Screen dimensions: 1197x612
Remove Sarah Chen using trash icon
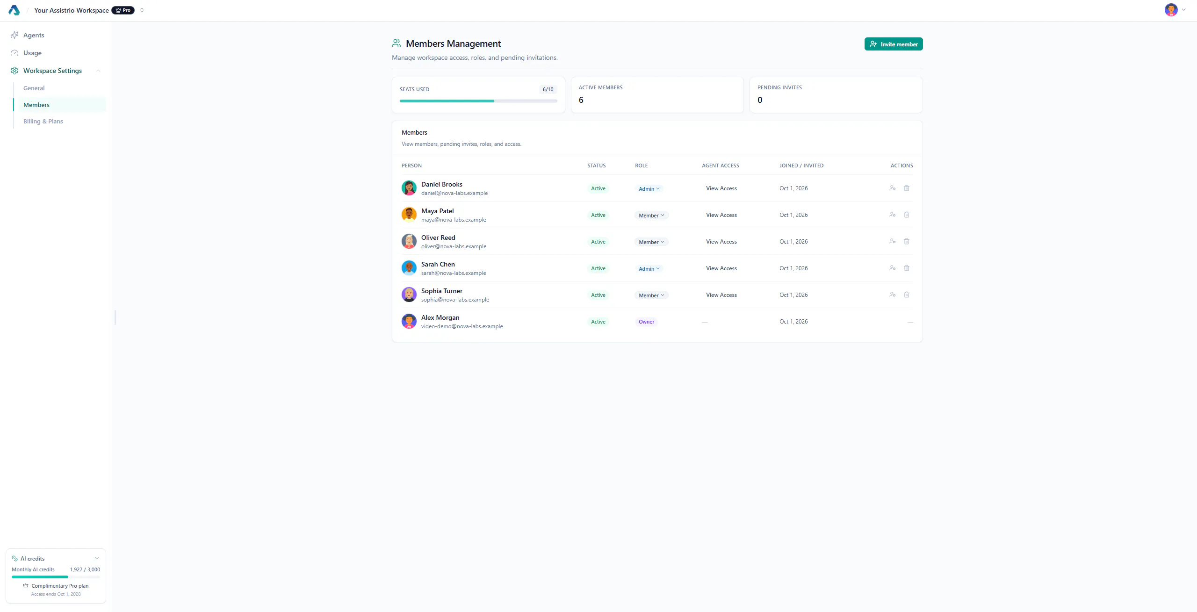[x=907, y=268]
